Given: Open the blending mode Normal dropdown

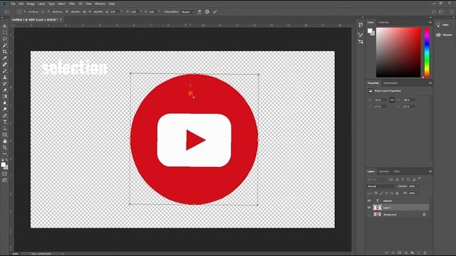Looking at the screenshot, I should (x=381, y=186).
